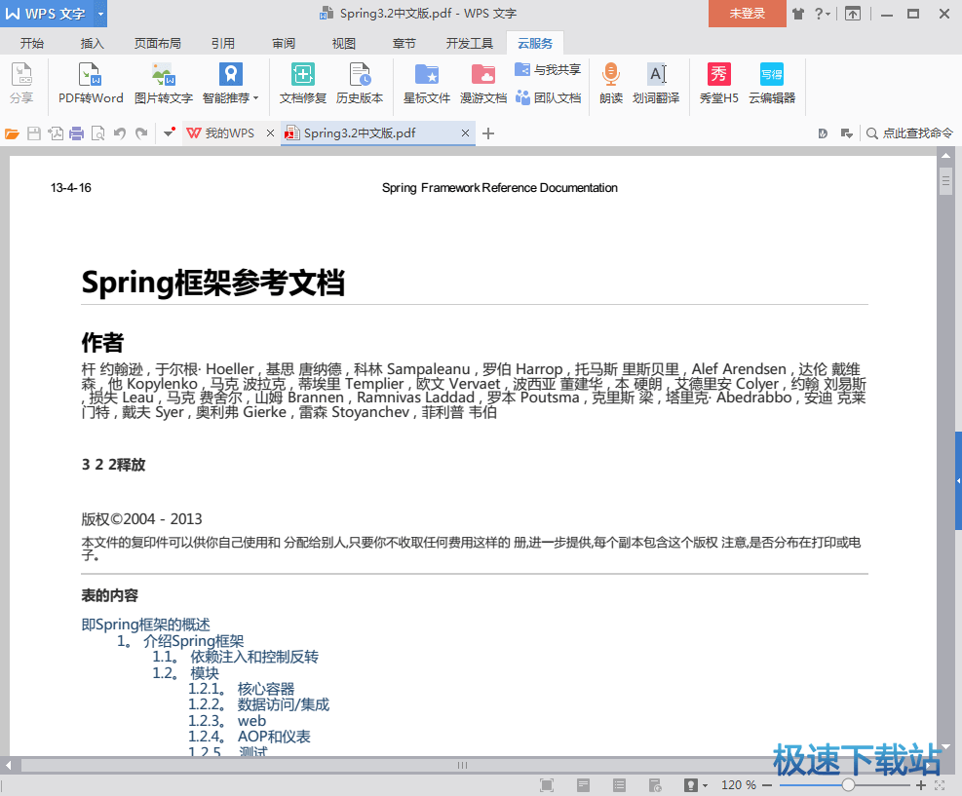Print the document using printer icon
Viewport: 962px width, 796px height.
[77, 133]
